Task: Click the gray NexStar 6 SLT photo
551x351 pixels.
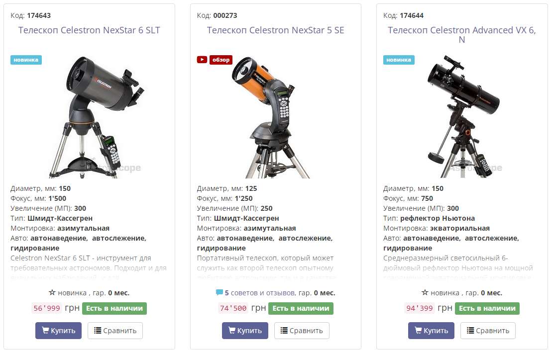Action: click(x=97, y=117)
